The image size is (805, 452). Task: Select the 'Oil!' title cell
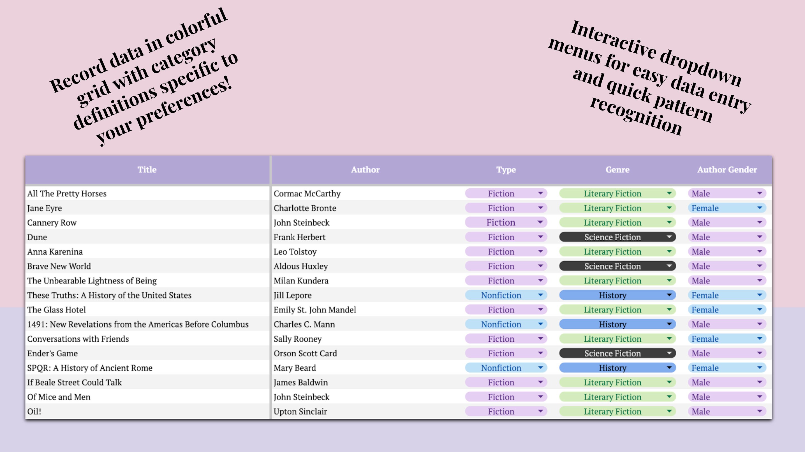(147, 411)
